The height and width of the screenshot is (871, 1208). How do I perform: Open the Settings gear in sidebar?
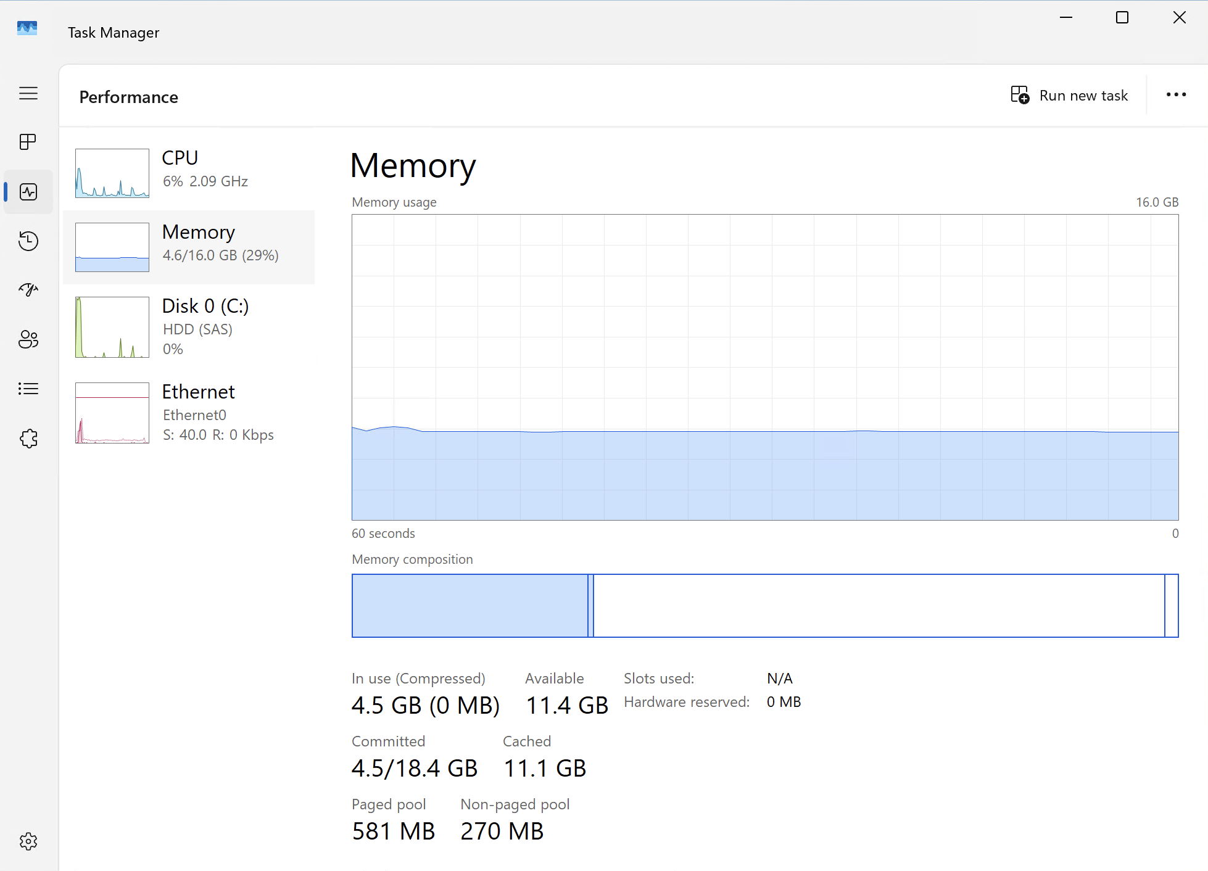tap(28, 841)
